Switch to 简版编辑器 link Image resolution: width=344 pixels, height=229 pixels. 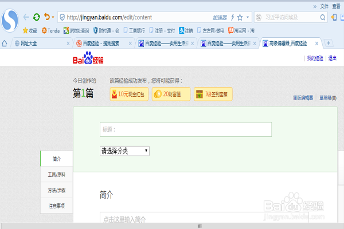tap(303, 98)
